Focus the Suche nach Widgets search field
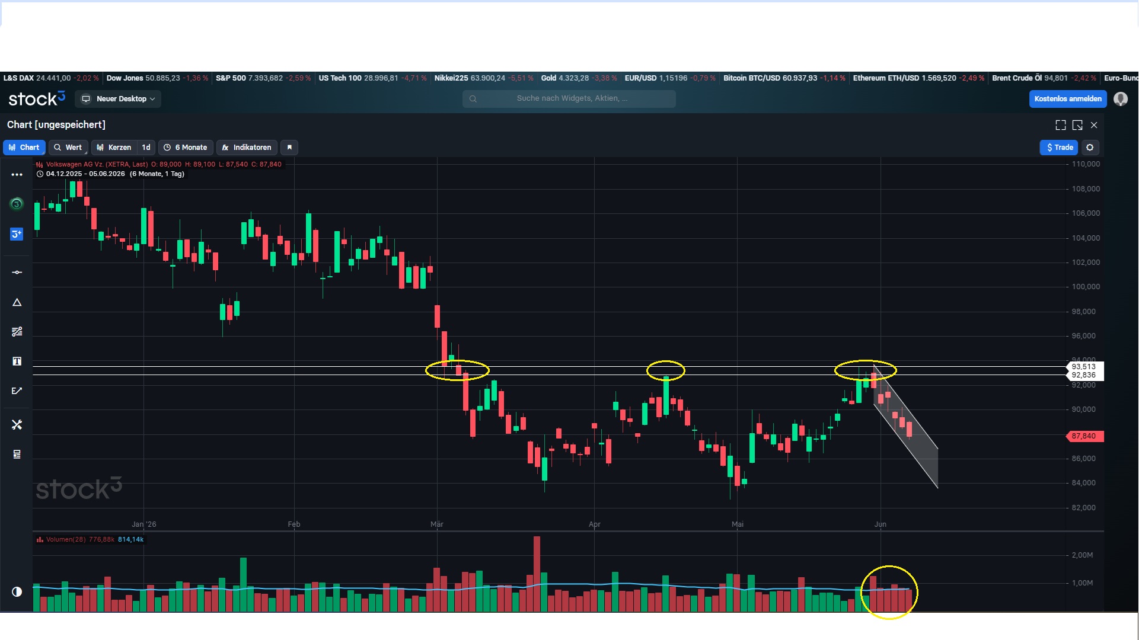Viewport: 1139px width, 640px height. 569,99
